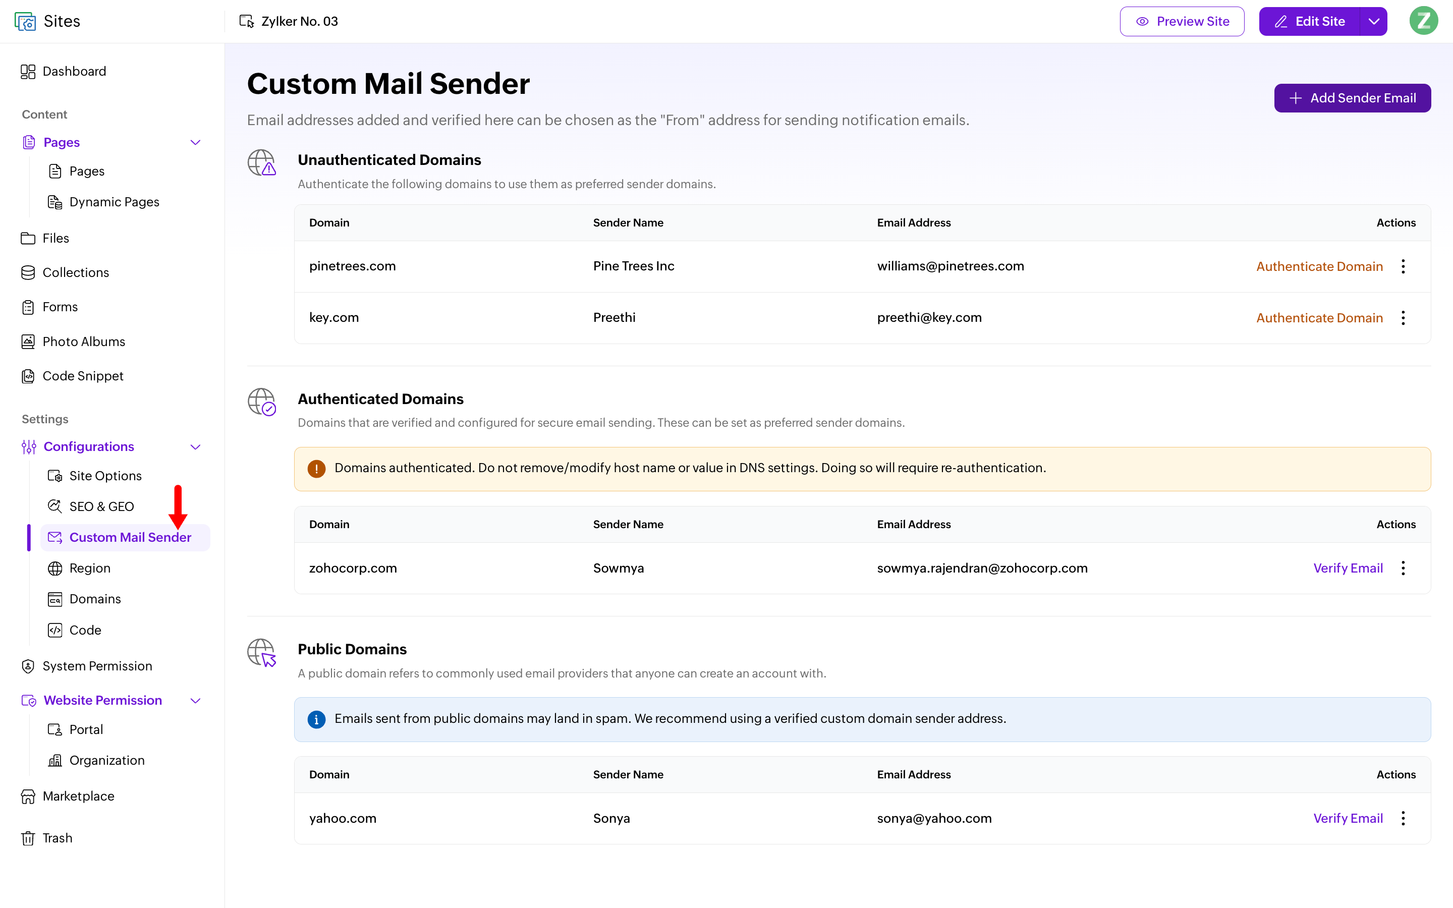Open the Edit Site dropdown arrow
Image resolution: width=1453 pixels, height=908 pixels.
click(x=1373, y=22)
